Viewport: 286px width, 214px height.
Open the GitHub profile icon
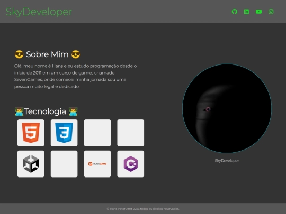pos(235,12)
